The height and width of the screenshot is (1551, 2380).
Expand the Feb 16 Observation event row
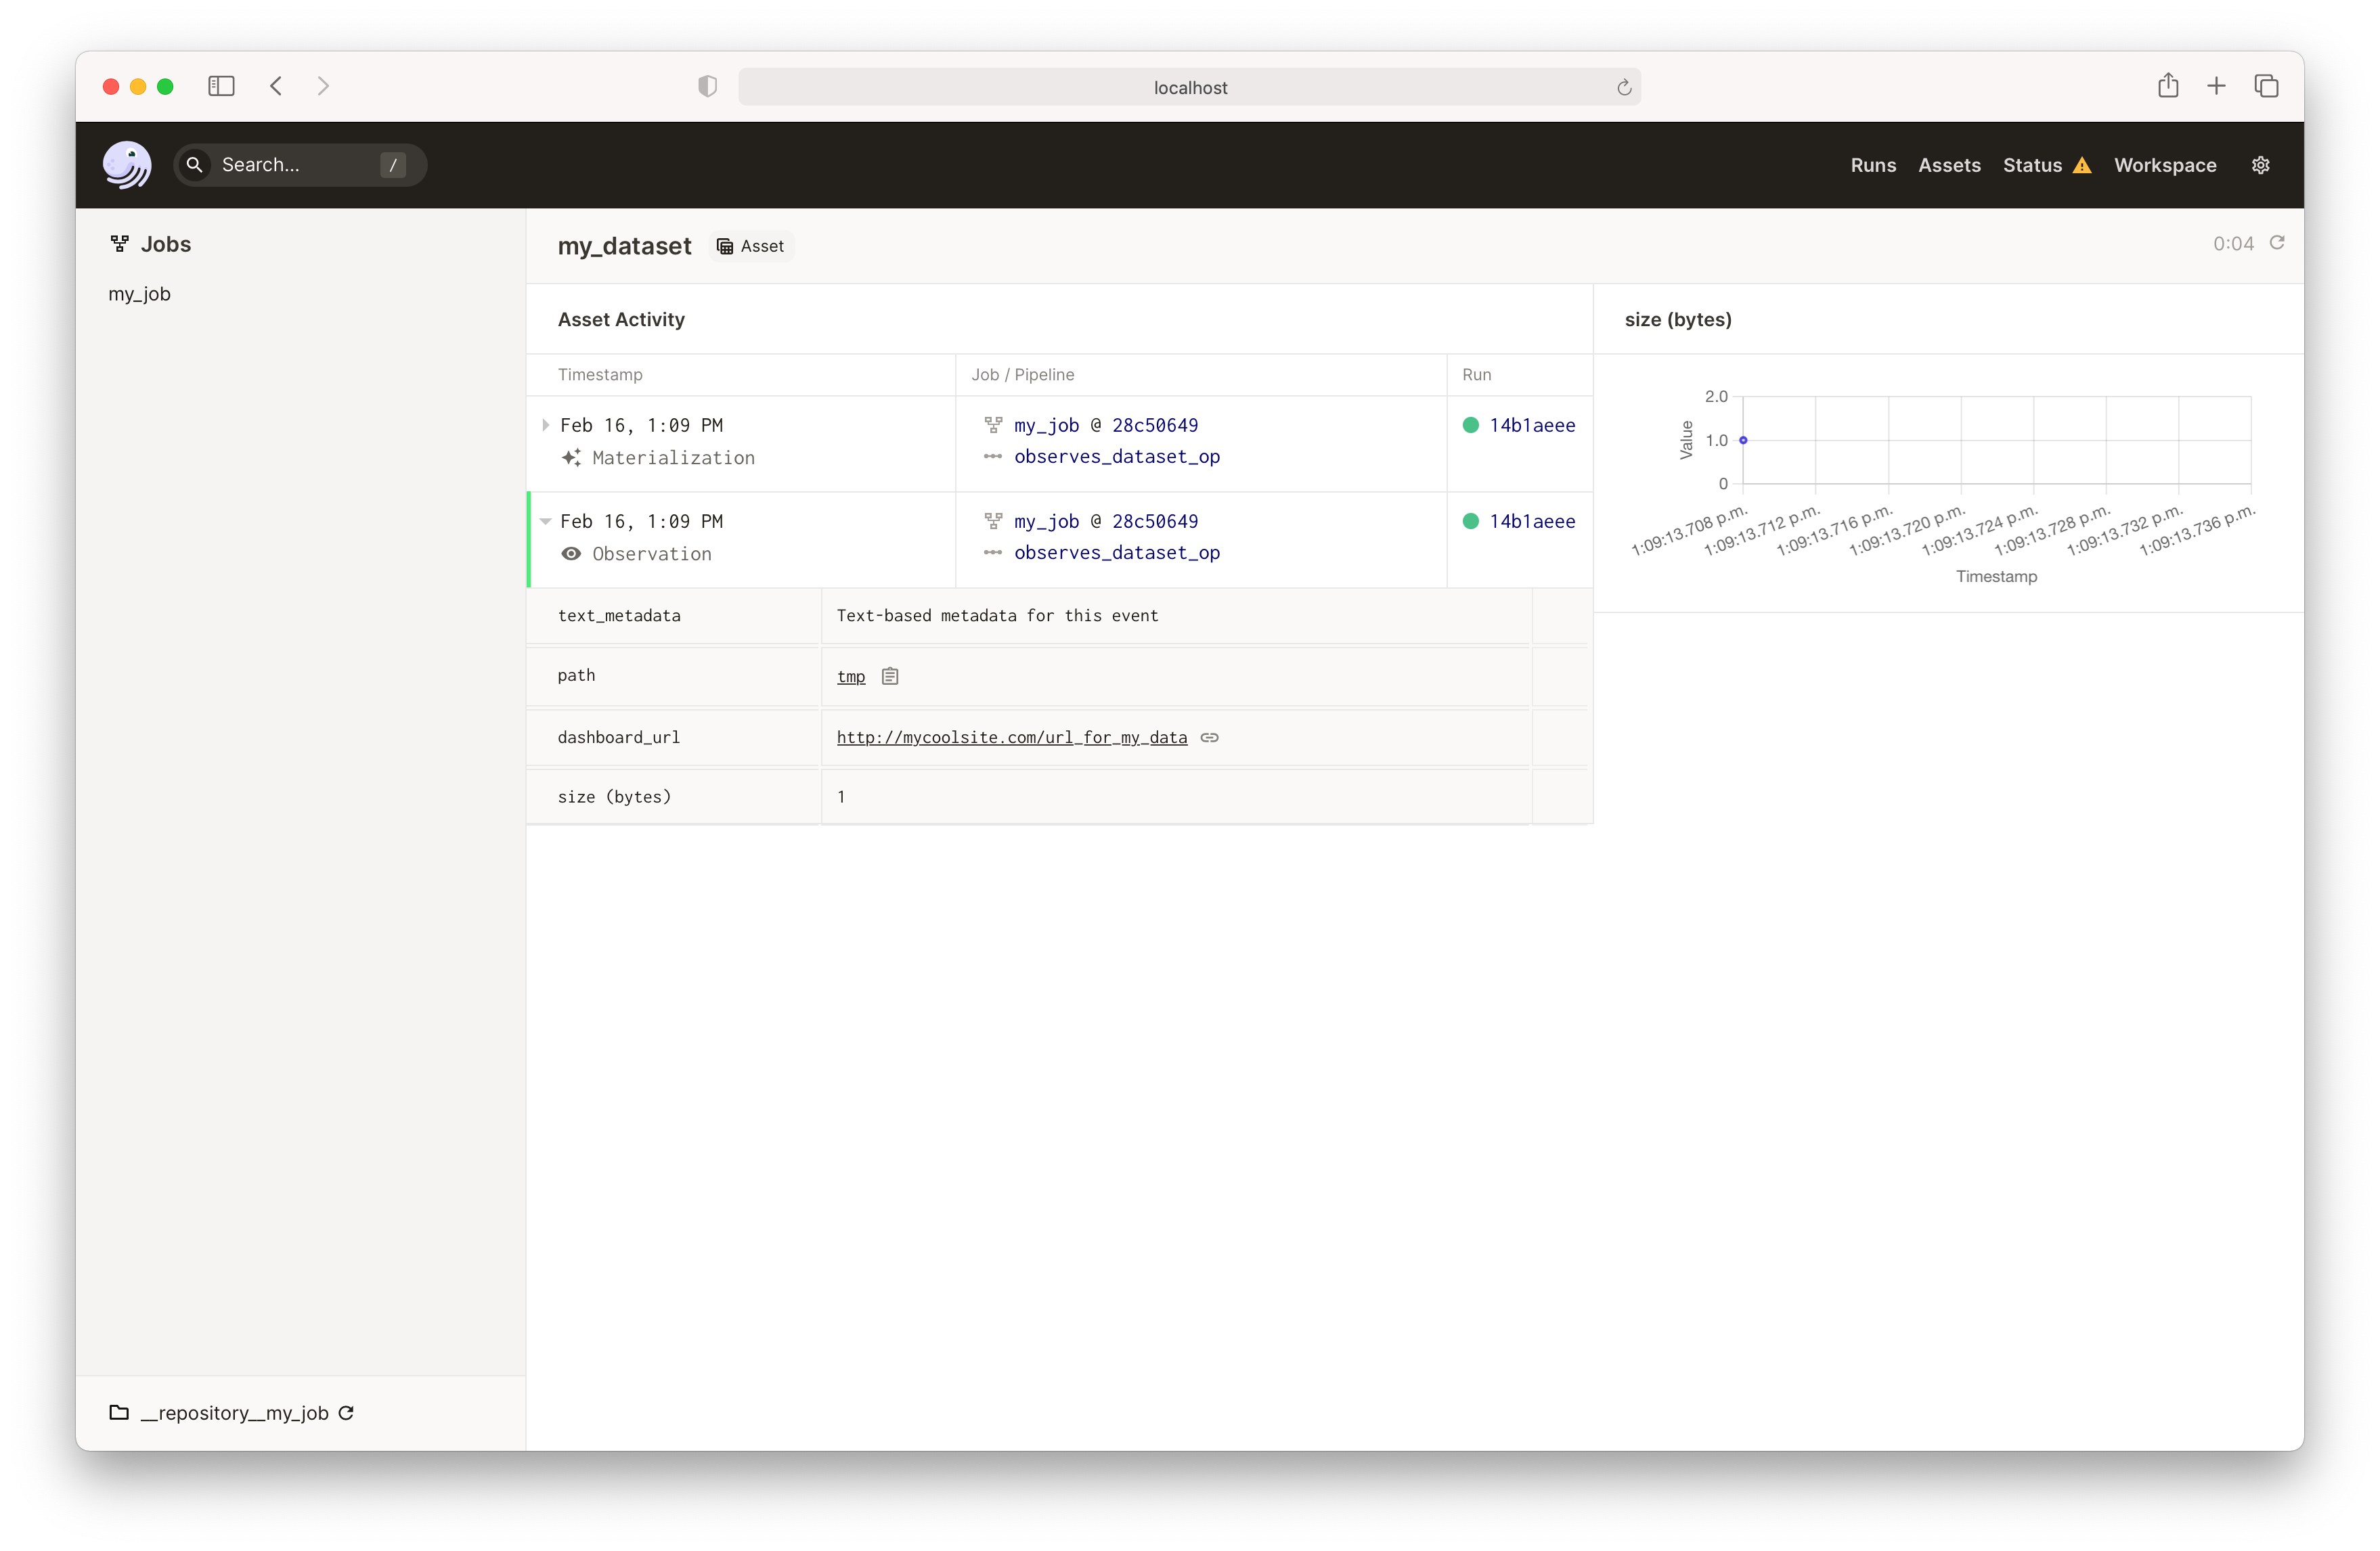(548, 520)
